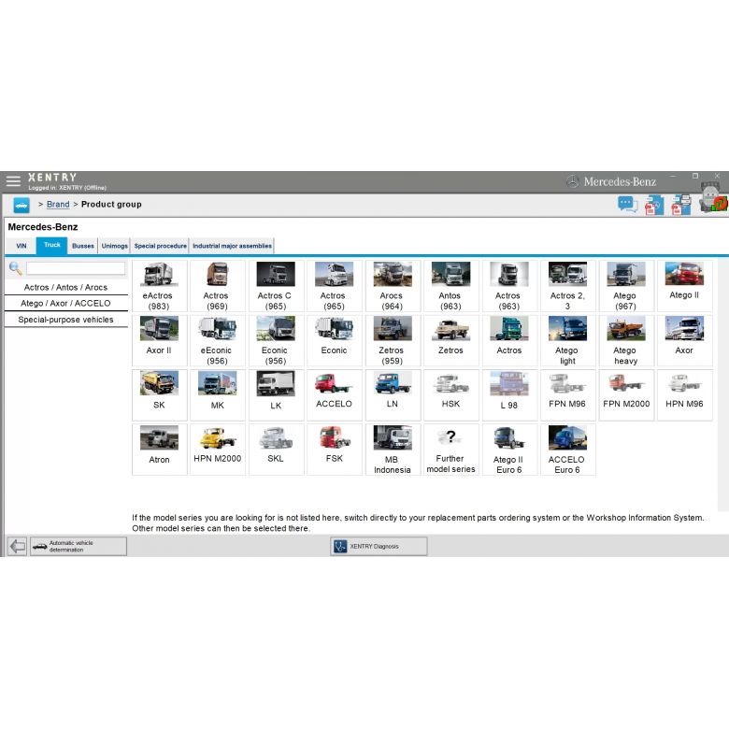Open the Unimogs tab
The image size is (729, 729).
pos(114,246)
